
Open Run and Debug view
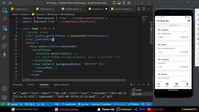[x=5, y=37]
